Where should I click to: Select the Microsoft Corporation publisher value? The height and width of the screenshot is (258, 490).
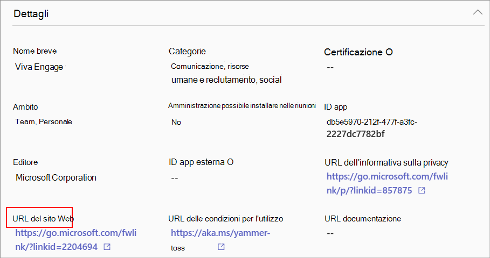tap(56, 177)
